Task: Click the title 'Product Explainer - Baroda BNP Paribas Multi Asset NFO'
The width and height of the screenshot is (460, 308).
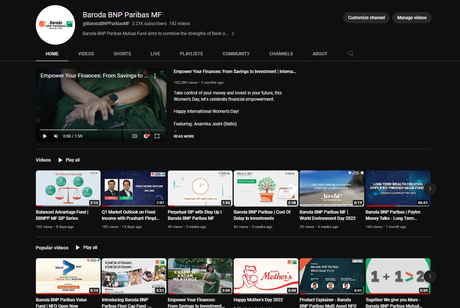Action: tap(328, 303)
